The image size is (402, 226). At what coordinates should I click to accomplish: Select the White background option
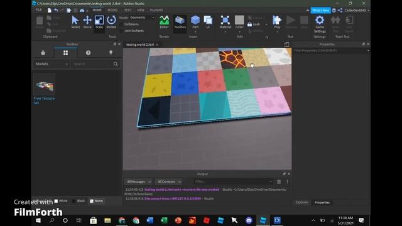pos(61,201)
